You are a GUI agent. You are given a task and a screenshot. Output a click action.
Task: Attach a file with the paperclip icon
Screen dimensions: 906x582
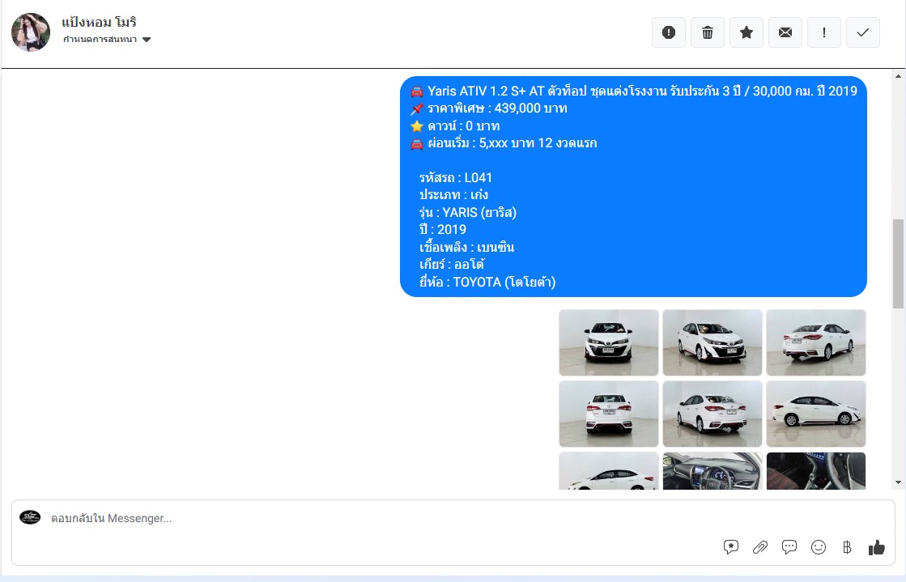pos(760,547)
